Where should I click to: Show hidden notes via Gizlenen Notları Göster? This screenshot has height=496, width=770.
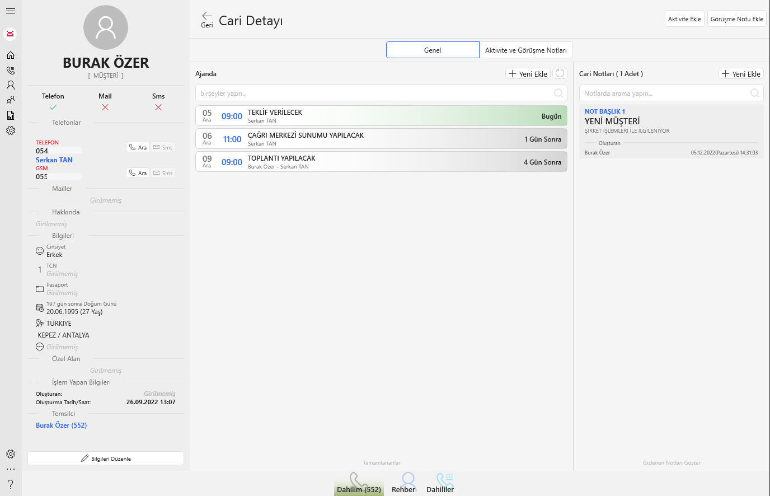pyautogui.click(x=672, y=463)
